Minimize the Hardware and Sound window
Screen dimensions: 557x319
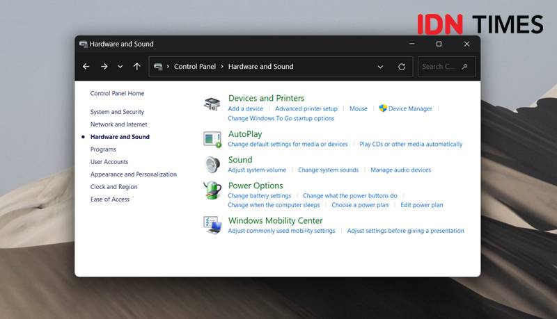[x=411, y=44]
